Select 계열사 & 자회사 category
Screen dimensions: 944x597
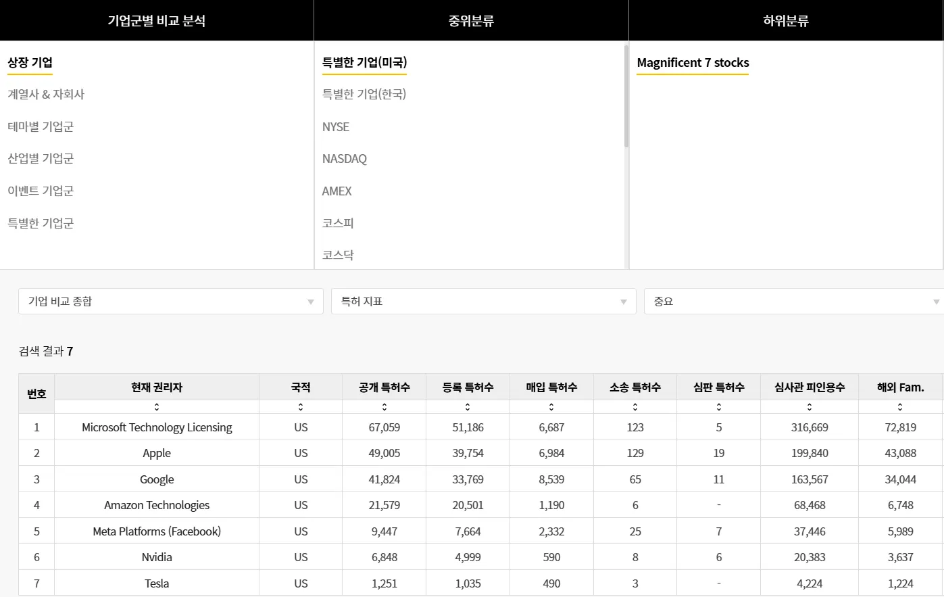(46, 95)
